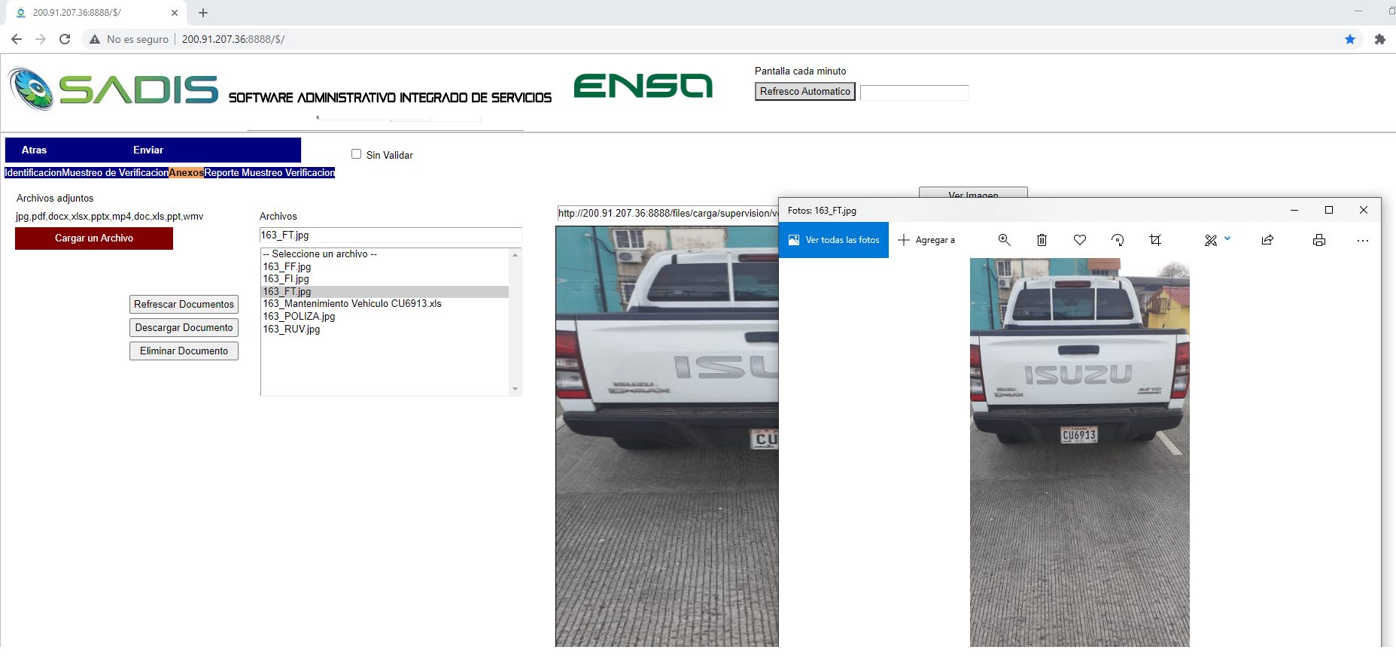Open the three-dot more options menu
1396x659 pixels.
click(1363, 240)
